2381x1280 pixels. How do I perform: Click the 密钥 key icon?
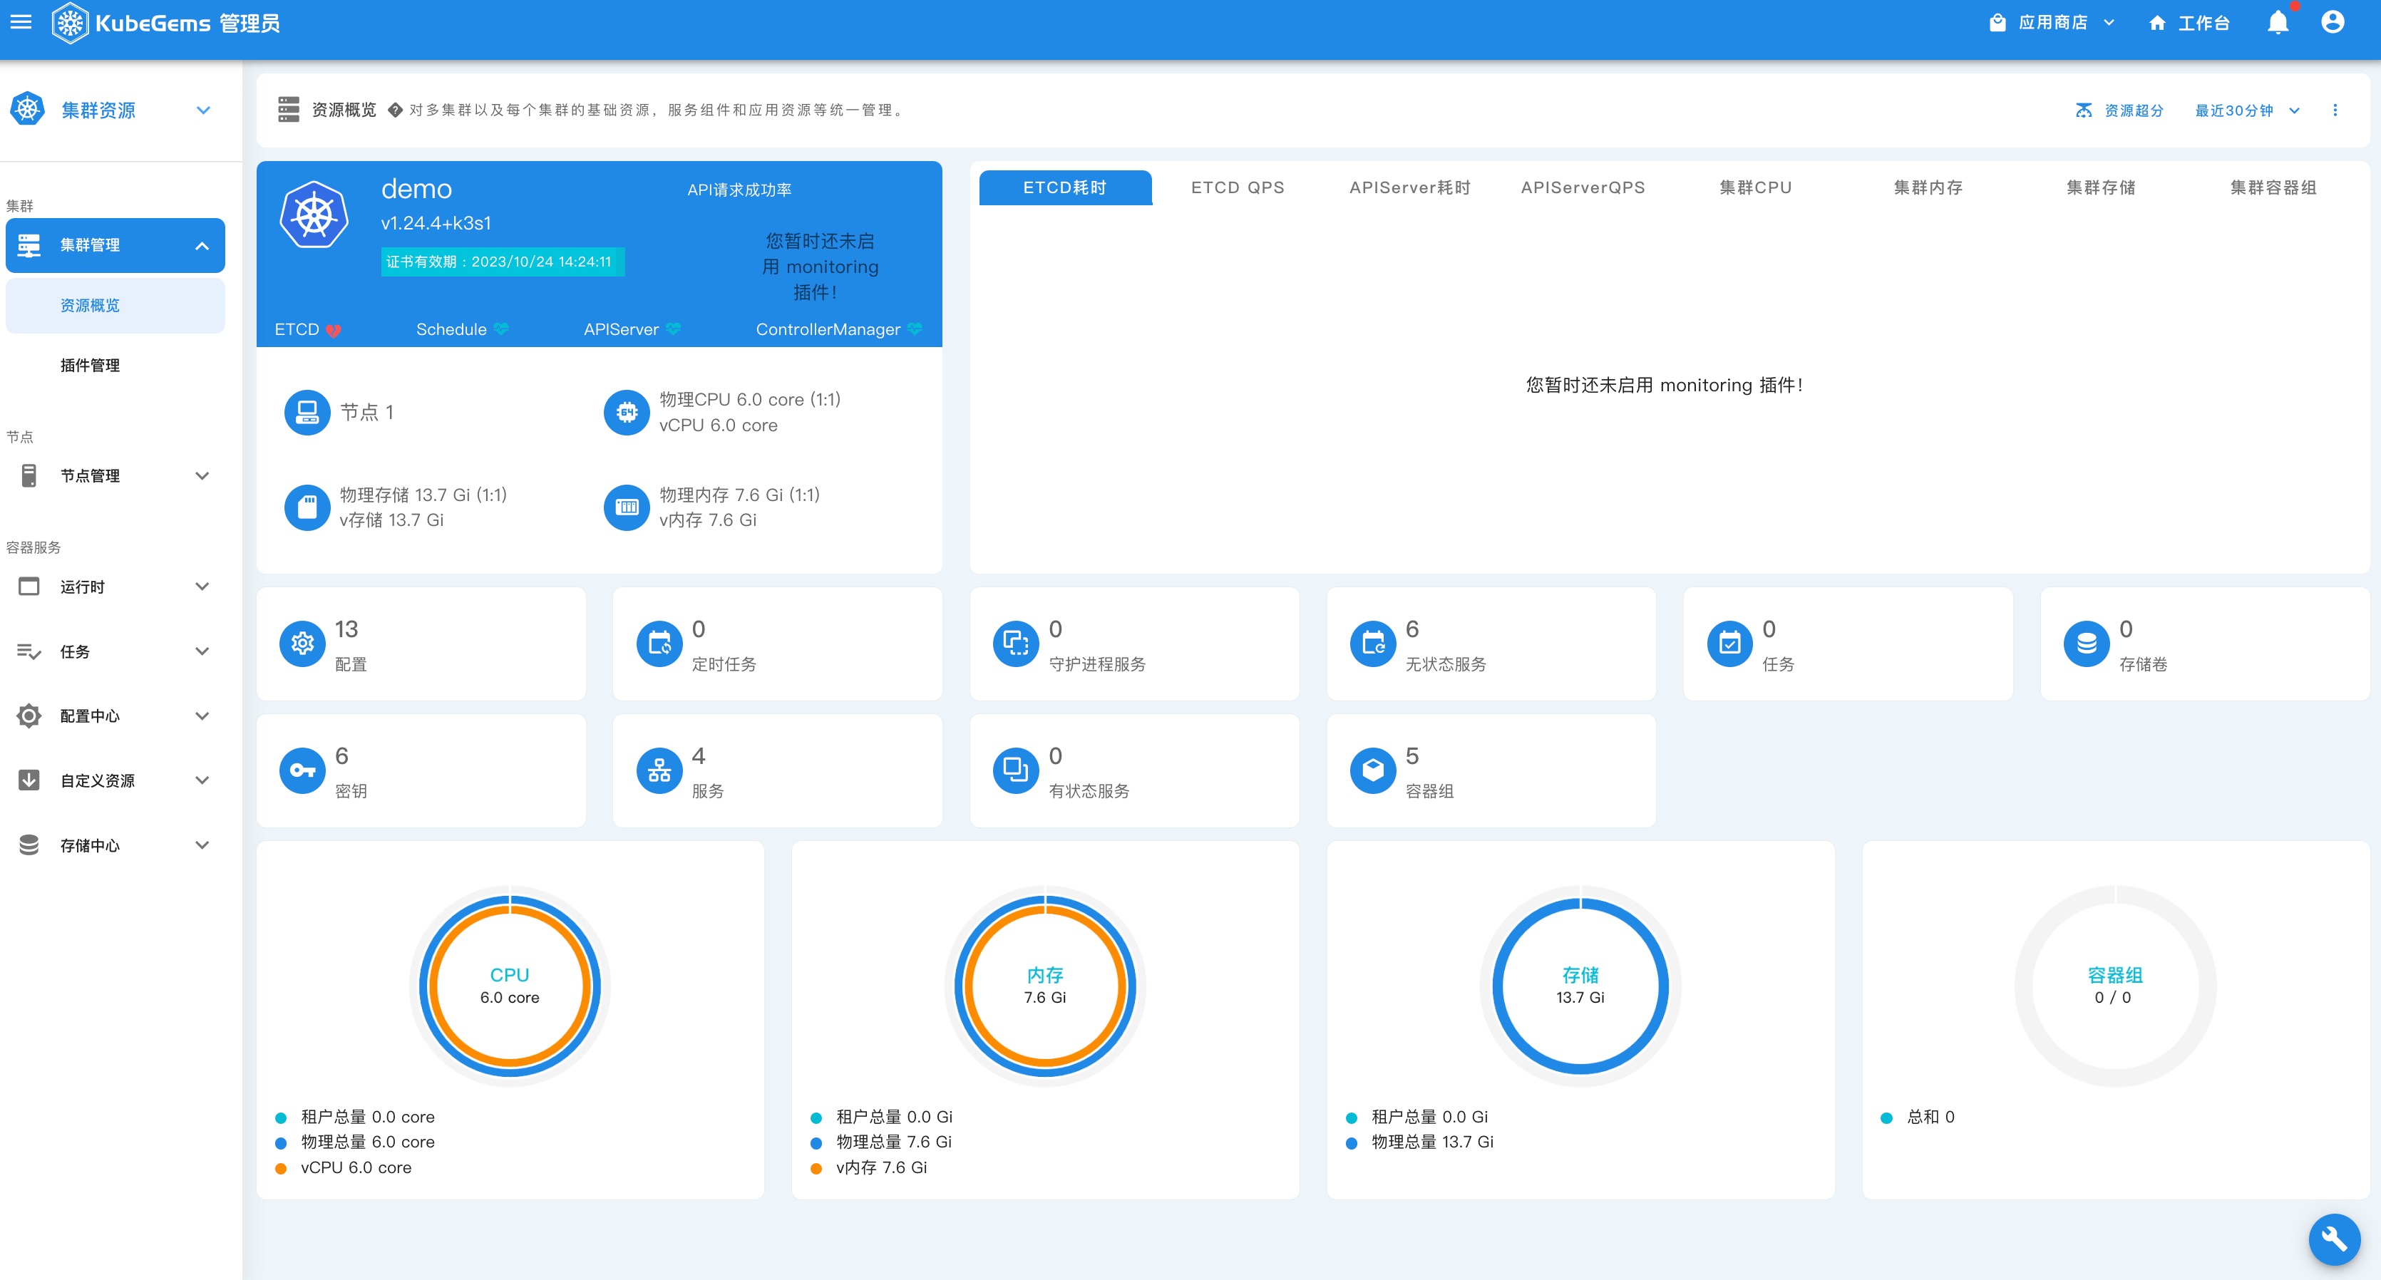(x=302, y=770)
